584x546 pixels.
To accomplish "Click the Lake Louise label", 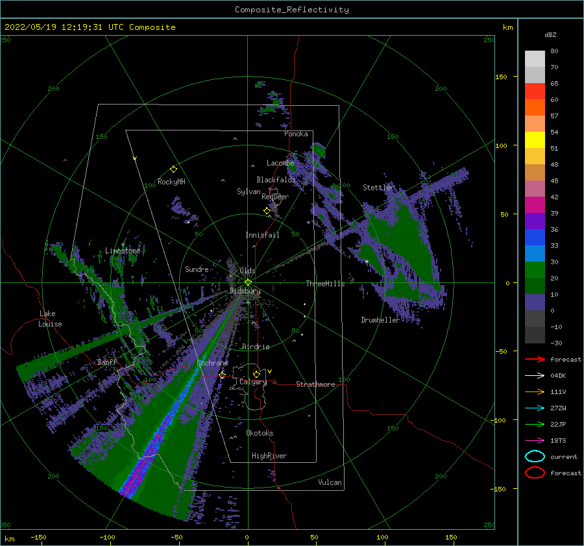I will 50,319.
